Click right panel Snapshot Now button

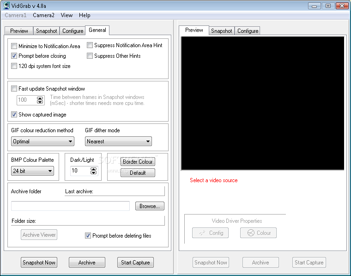[x=211, y=263]
